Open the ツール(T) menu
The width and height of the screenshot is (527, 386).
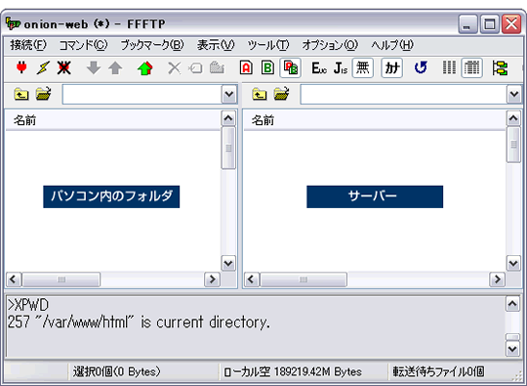coord(267,45)
